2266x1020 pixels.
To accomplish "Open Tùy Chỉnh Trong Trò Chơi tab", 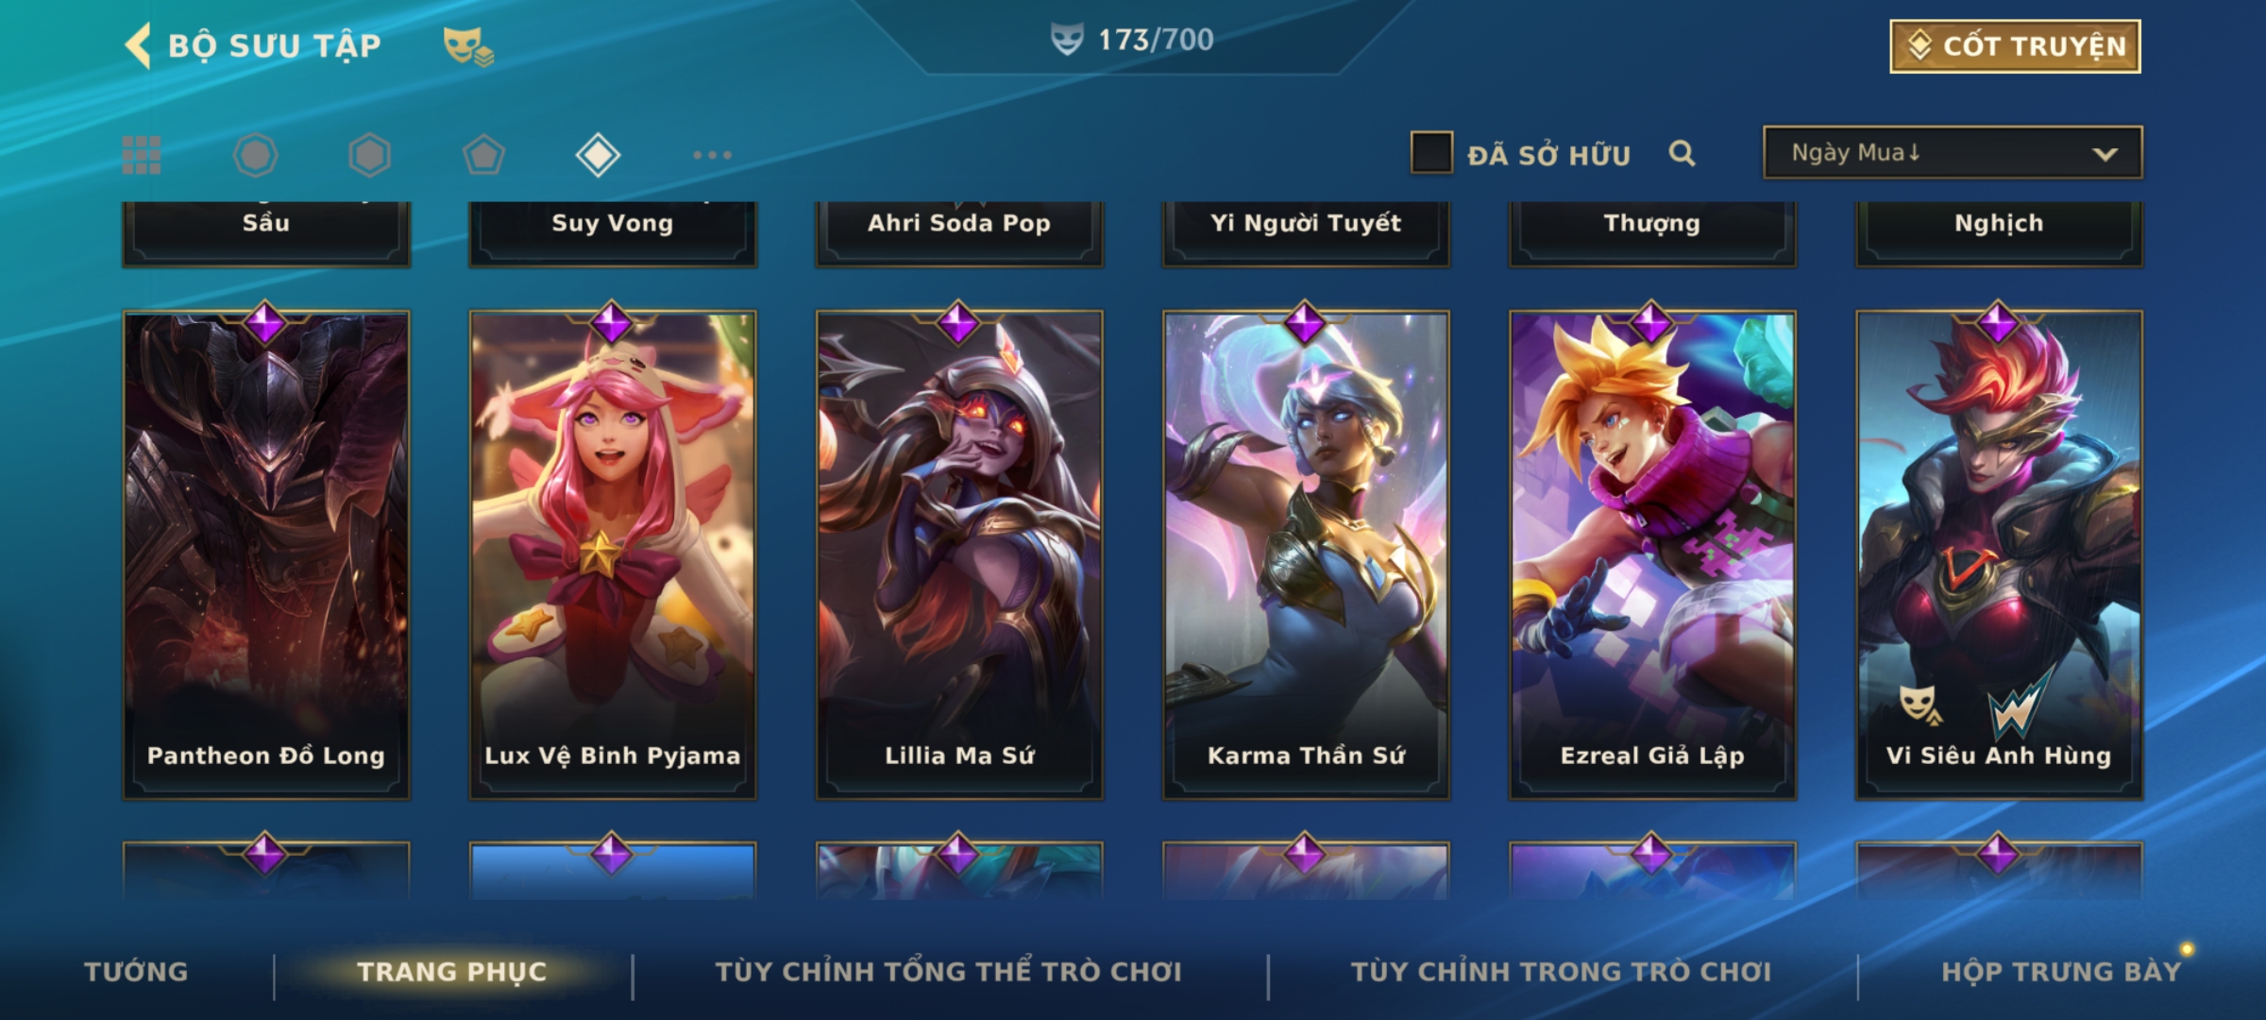I will click(1561, 972).
